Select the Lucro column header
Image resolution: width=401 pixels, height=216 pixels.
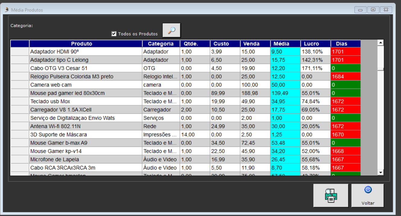coord(311,44)
